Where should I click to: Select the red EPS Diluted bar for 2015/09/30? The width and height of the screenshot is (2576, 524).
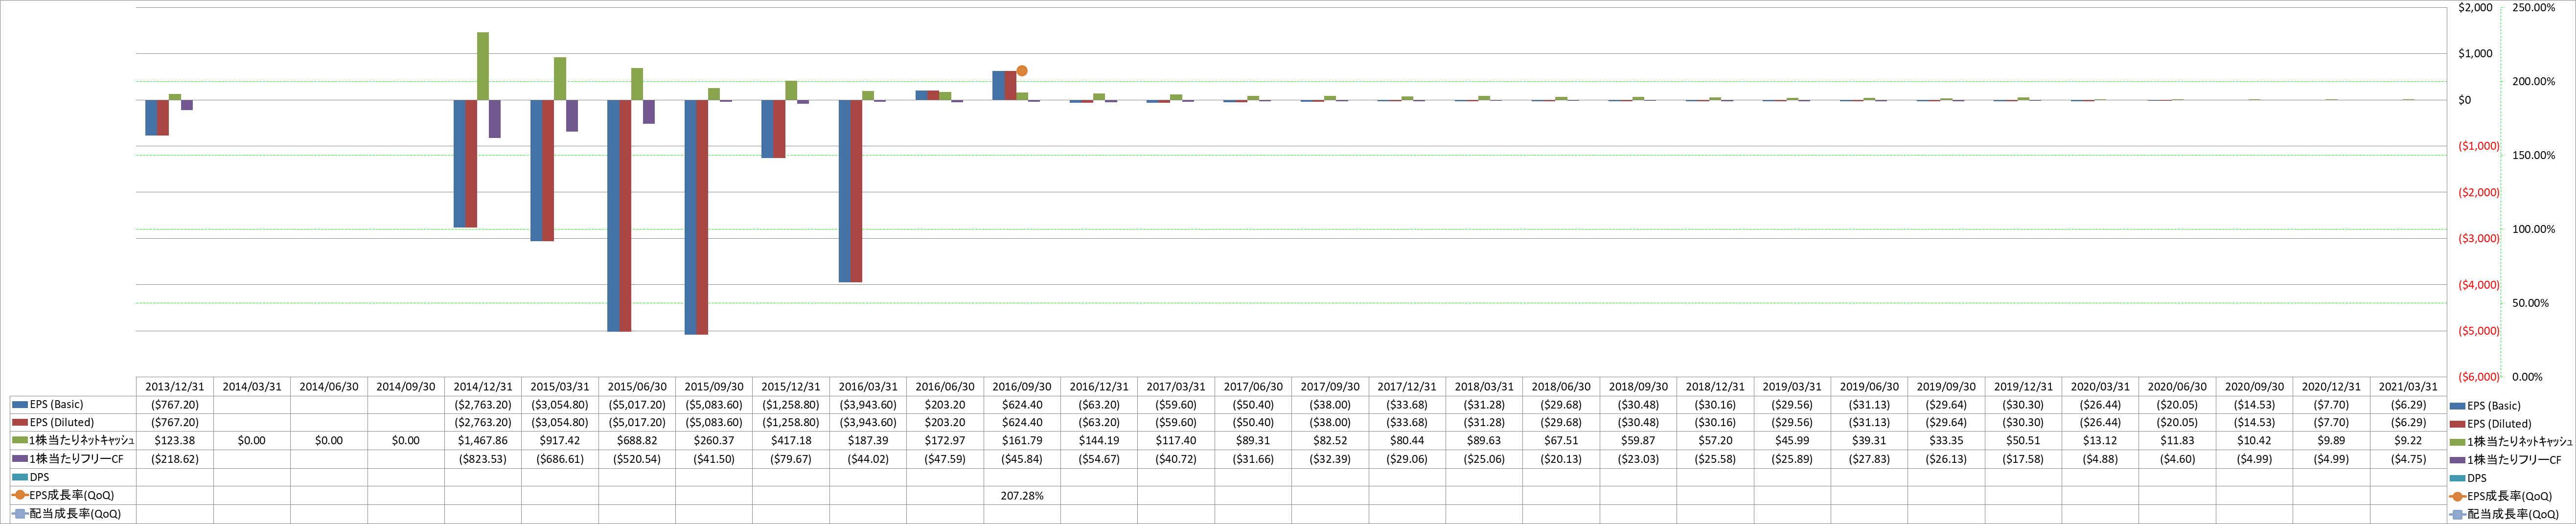[x=702, y=217]
